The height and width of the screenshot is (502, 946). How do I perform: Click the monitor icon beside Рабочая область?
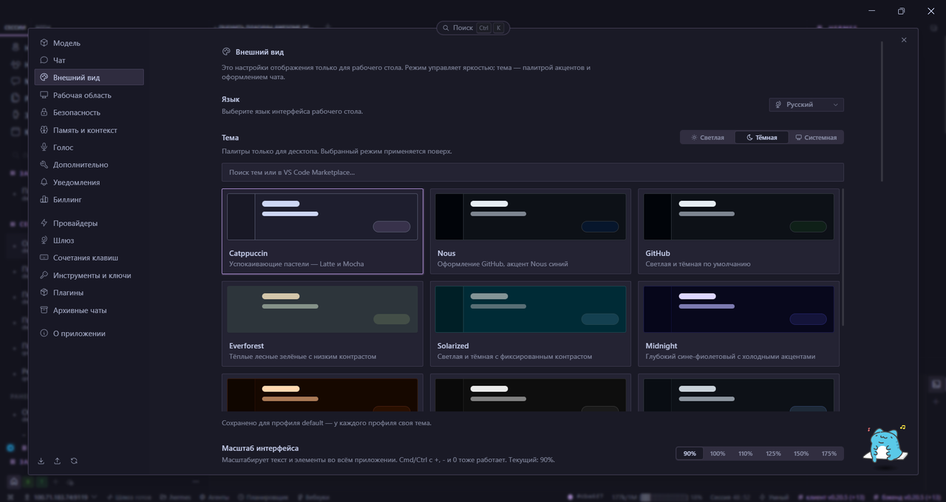(44, 95)
